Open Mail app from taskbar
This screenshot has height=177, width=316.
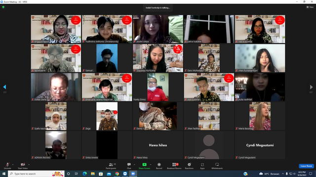109,174
